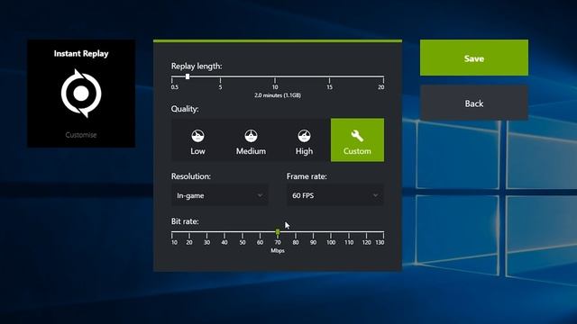Click the Resolution dropdown chevron arrow

260,195
